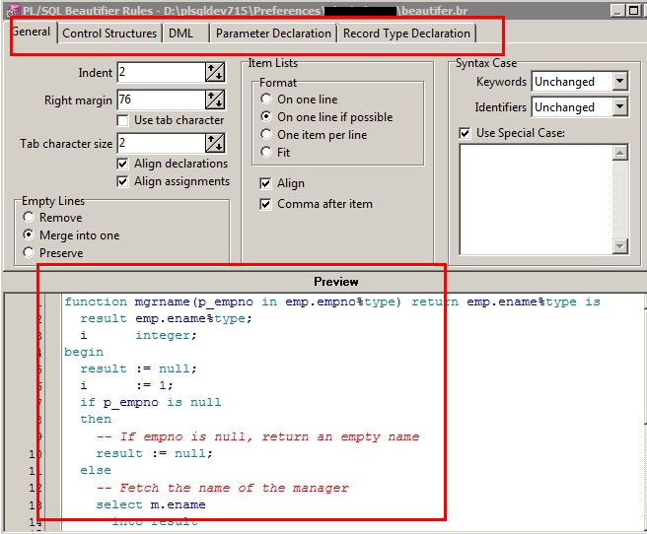Viewport: 647px width, 534px height.
Task: Select One item per line format
Action: tap(266, 134)
